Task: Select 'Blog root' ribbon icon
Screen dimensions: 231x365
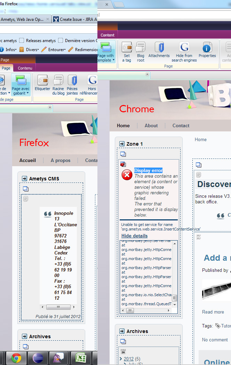Action: (x=141, y=47)
